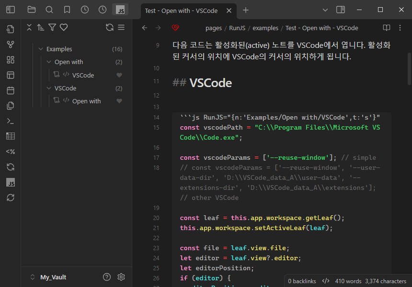Click the bottom refresh ribbon icon
The height and width of the screenshot is (287, 412).
(11, 198)
